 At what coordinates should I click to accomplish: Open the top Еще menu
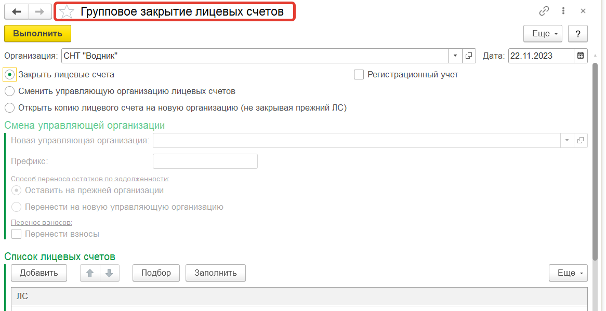click(x=543, y=34)
